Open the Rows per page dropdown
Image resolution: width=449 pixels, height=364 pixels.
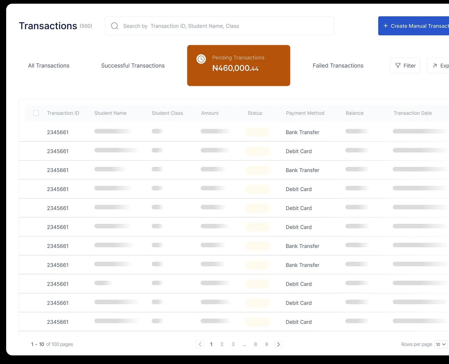[441, 344]
